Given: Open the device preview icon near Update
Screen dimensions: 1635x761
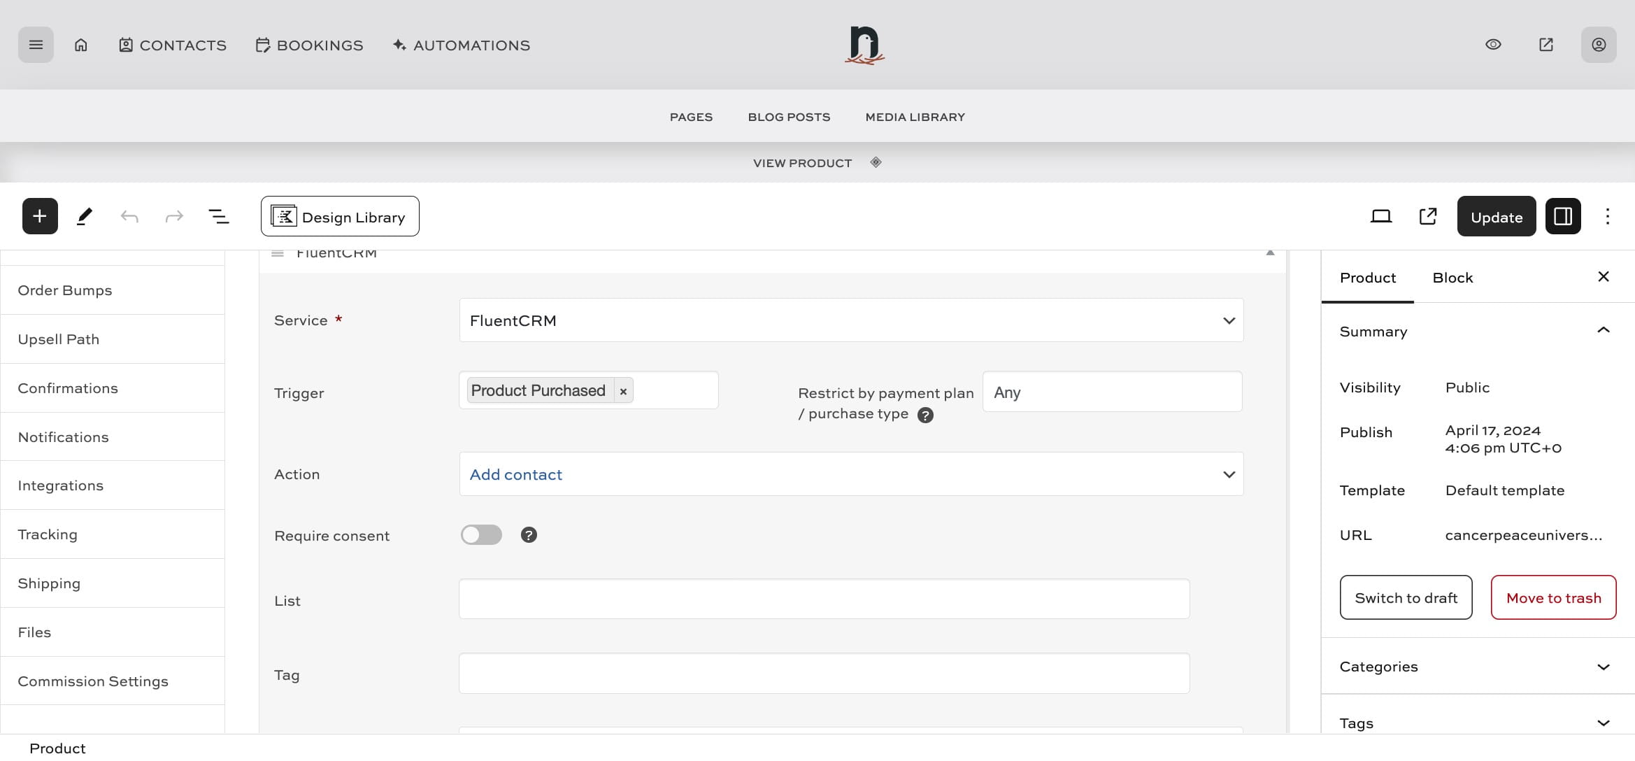Looking at the screenshot, I should pyautogui.click(x=1380, y=216).
